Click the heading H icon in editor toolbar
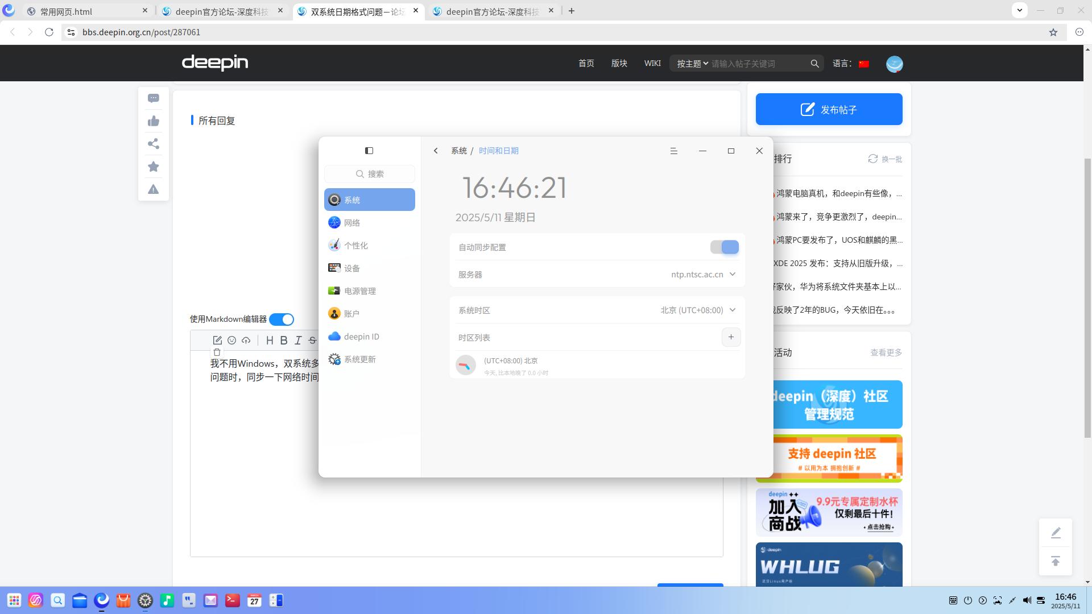This screenshot has width=1092, height=614. coord(270,340)
